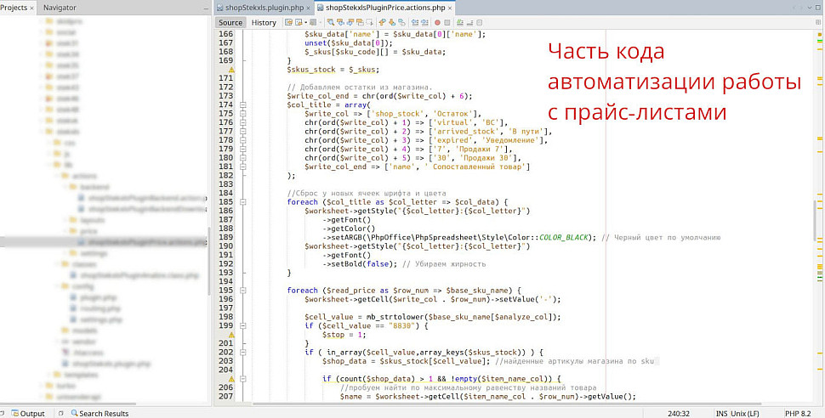
Task: Go to the next bookmark
Action: [x=392, y=23]
